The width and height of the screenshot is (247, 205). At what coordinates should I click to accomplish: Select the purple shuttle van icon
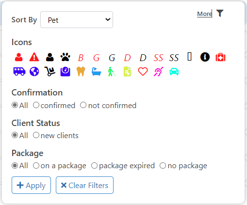(19, 71)
